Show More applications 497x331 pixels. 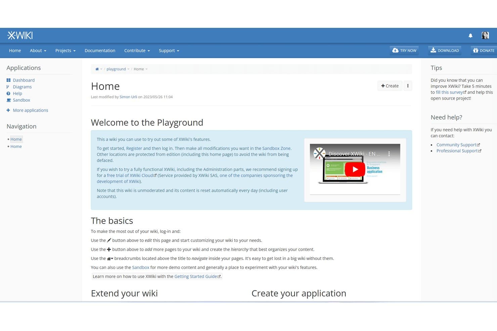[x=30, y=110]
